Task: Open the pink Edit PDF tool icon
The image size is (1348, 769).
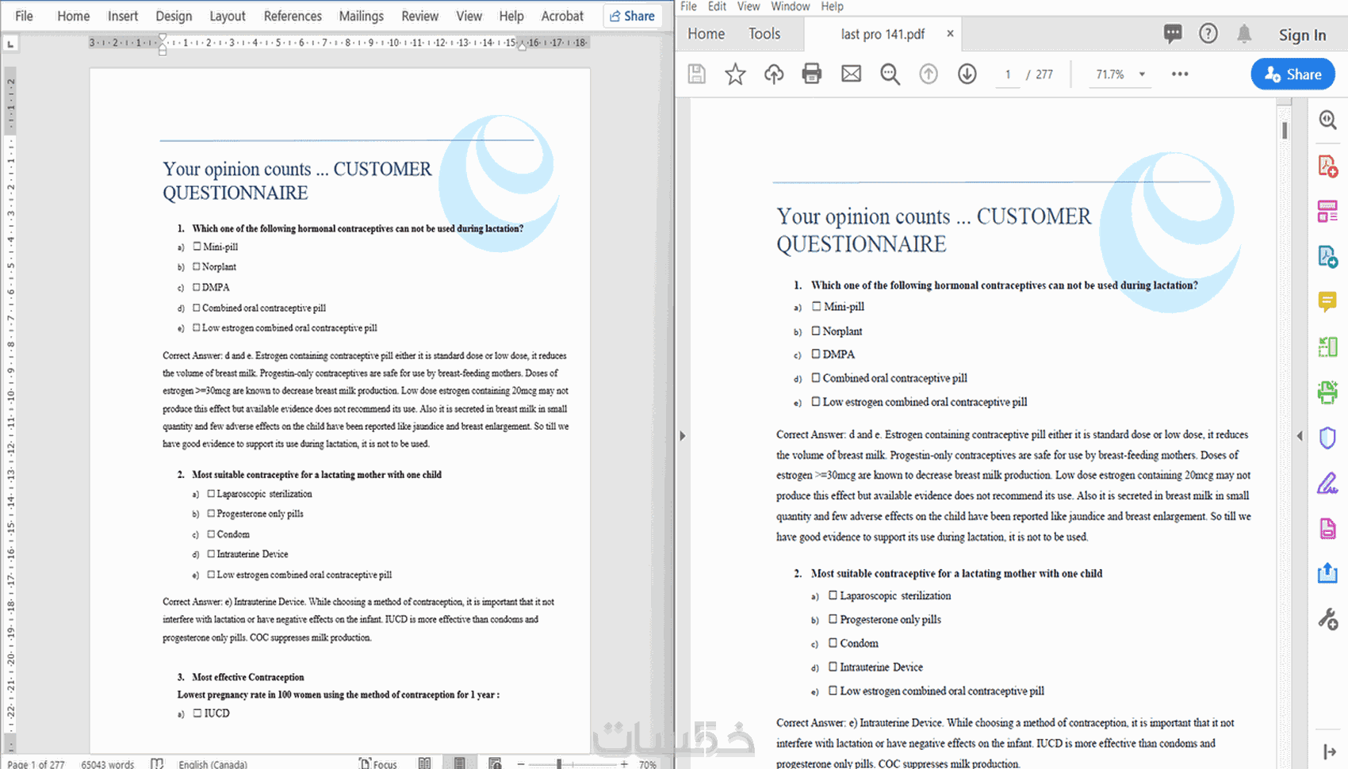Action: [x=1327, y=211]
